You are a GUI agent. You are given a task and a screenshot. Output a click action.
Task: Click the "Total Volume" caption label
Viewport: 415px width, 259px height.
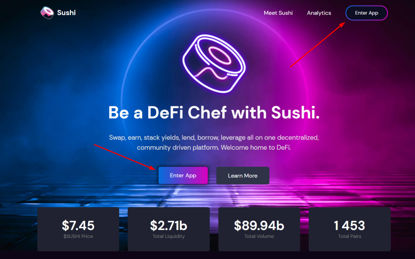click(259, 236)
